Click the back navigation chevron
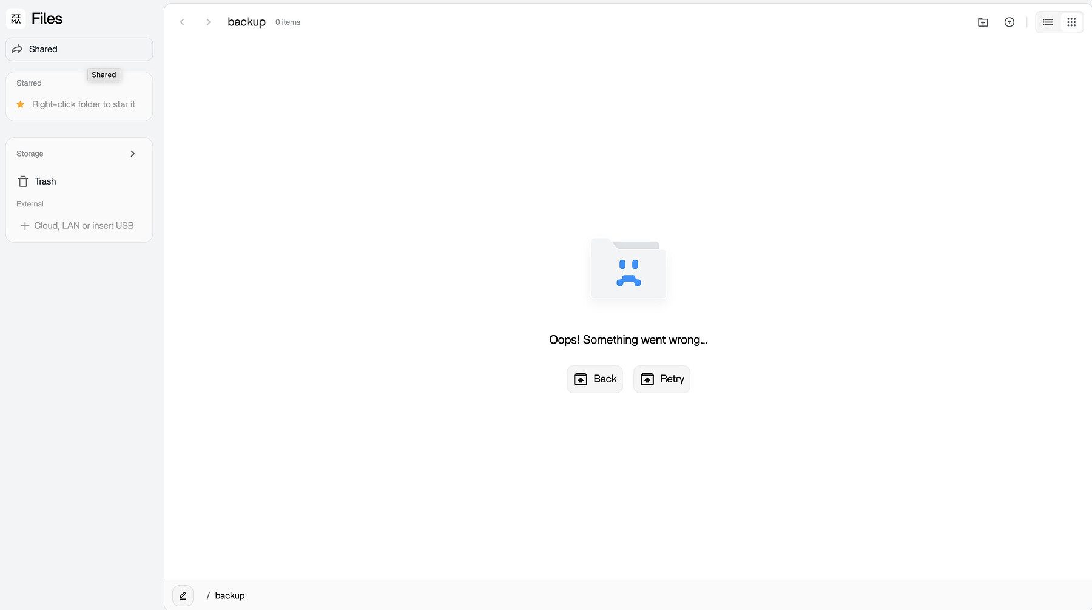Viewport: 1092px width, 610px height. [x=182, y=22]
